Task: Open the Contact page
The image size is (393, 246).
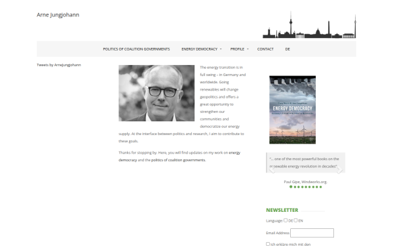Action: click(265, 49)
